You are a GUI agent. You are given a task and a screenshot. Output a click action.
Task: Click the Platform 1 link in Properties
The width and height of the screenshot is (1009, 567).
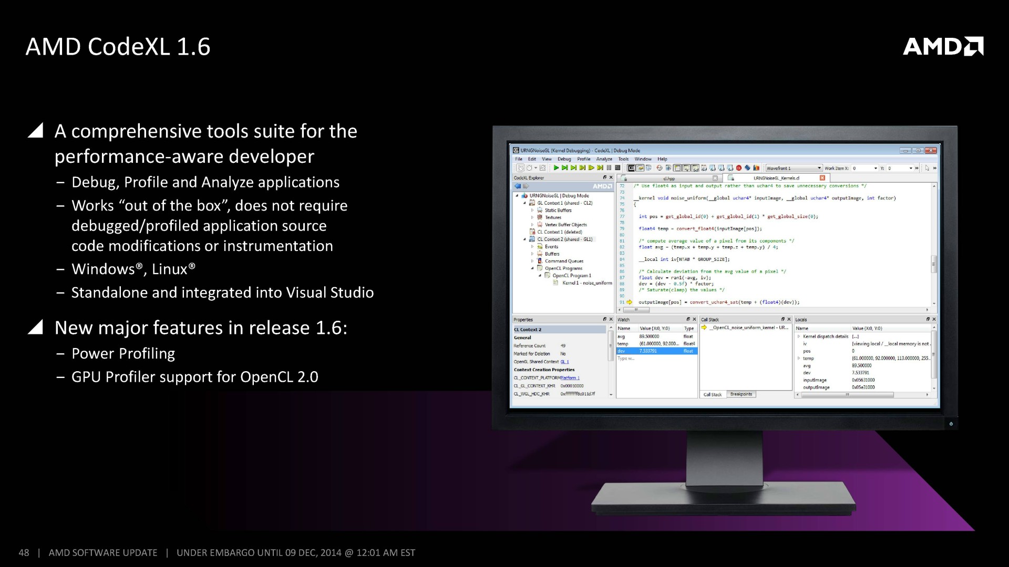[x=570, y=378]
